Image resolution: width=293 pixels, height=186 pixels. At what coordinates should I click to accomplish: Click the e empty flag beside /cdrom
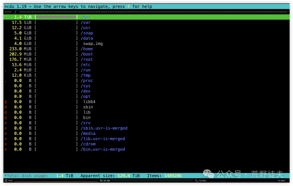pyautogui.click(x=6, y=144)
